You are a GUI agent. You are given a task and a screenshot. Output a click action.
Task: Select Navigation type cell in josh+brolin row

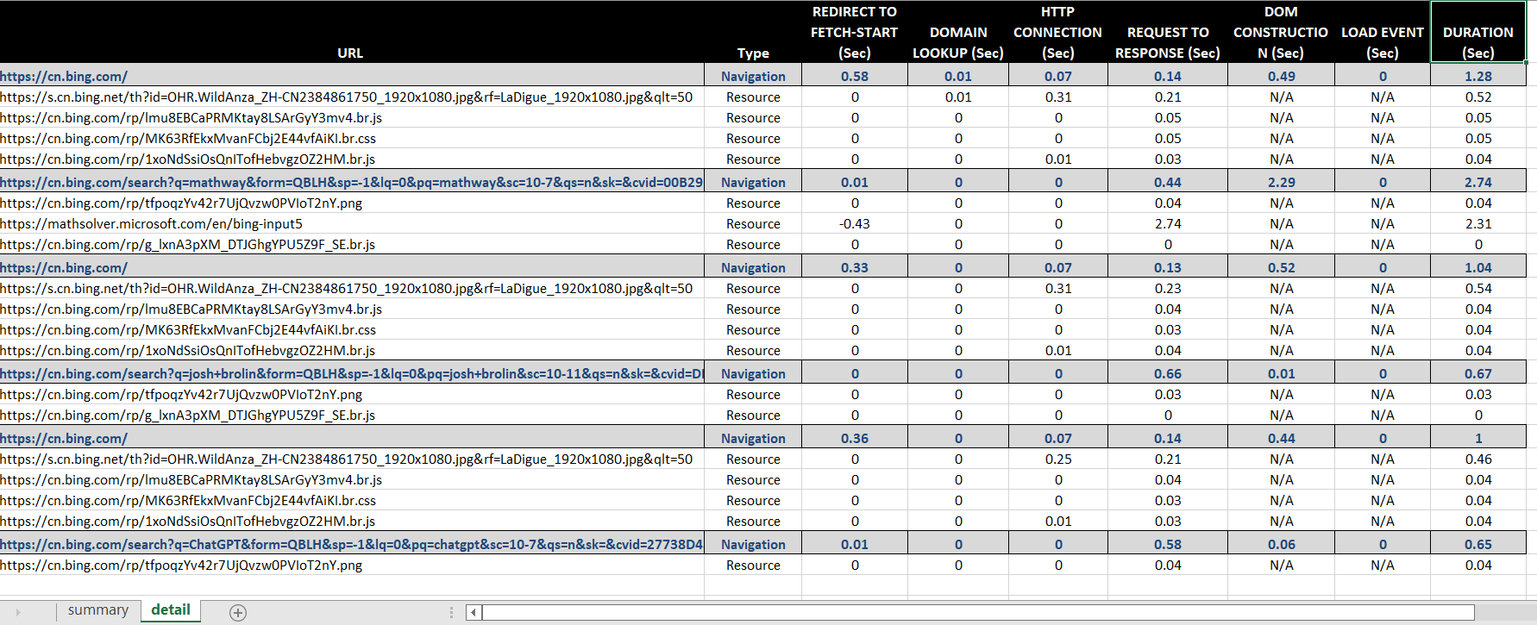tap(753, 374)
